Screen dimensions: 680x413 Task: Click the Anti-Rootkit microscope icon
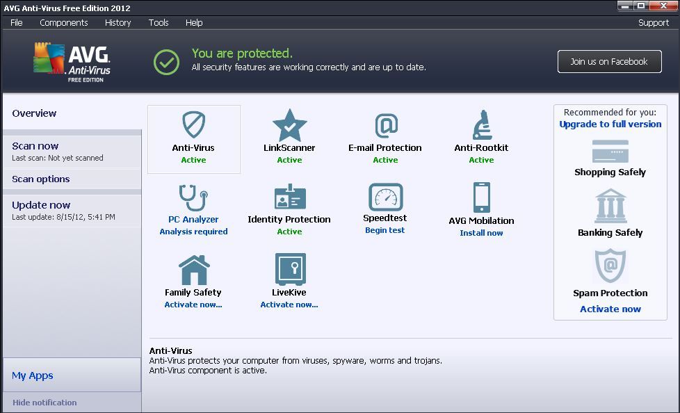[481, 125]
